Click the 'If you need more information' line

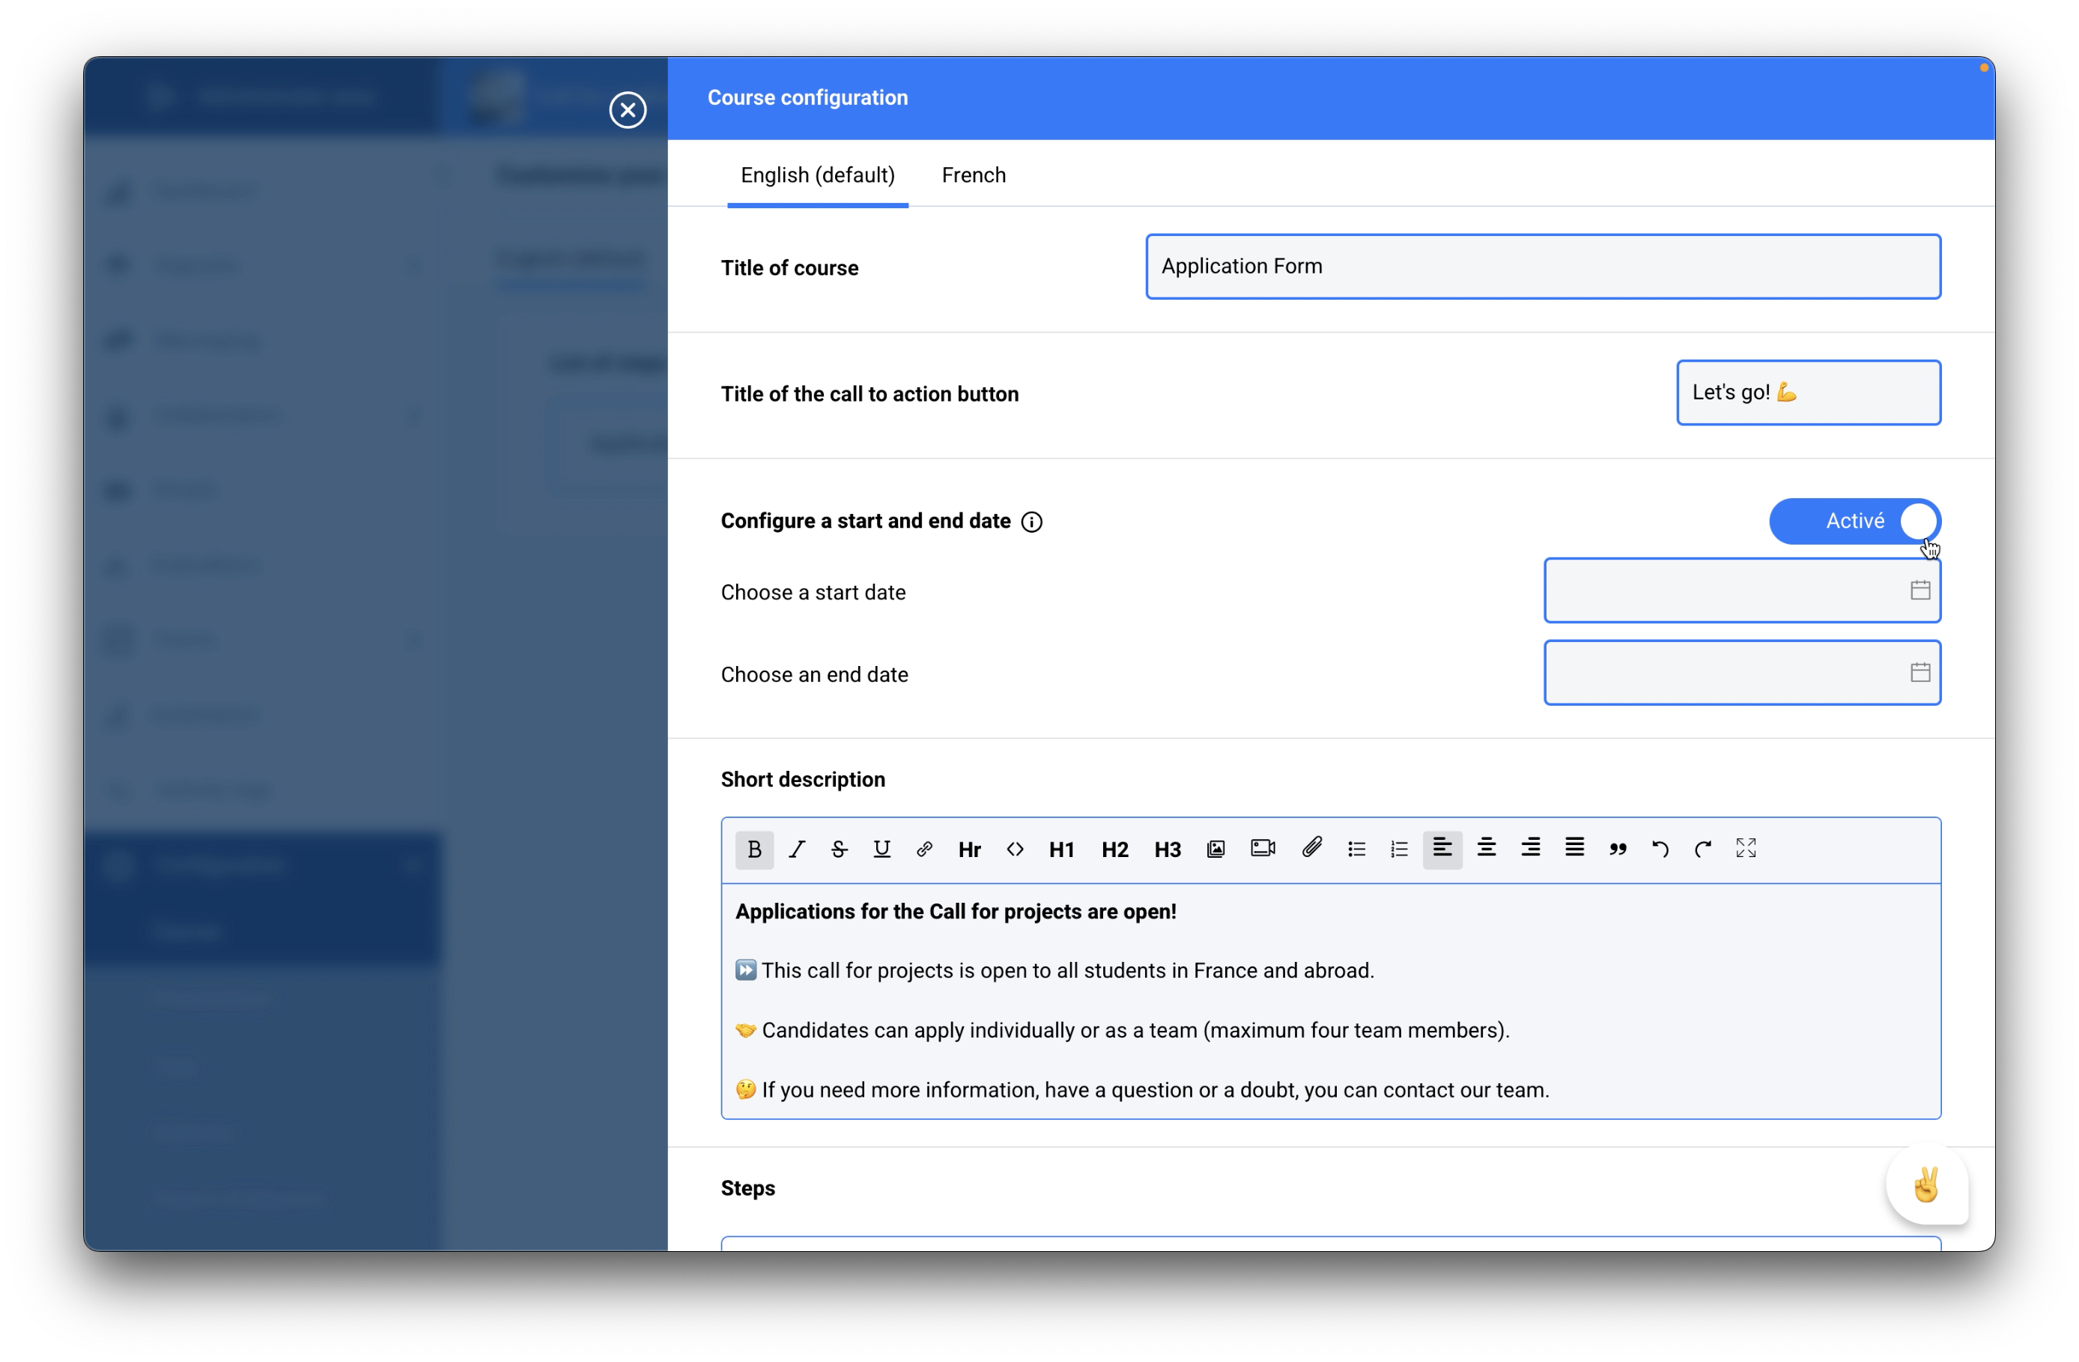point(1143,1089)
